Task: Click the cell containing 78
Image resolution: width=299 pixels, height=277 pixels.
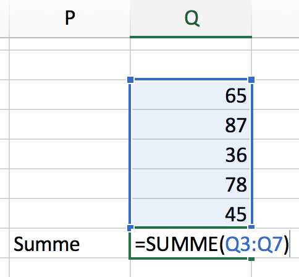Action: (191, 184)
